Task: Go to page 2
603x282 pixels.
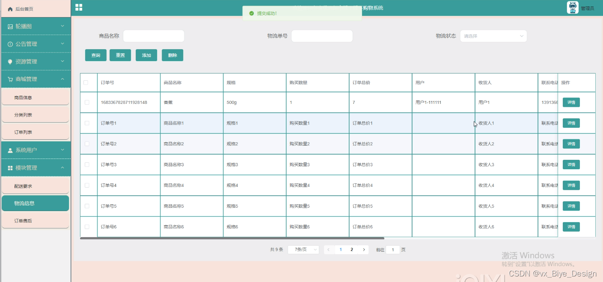Action: 352,250
